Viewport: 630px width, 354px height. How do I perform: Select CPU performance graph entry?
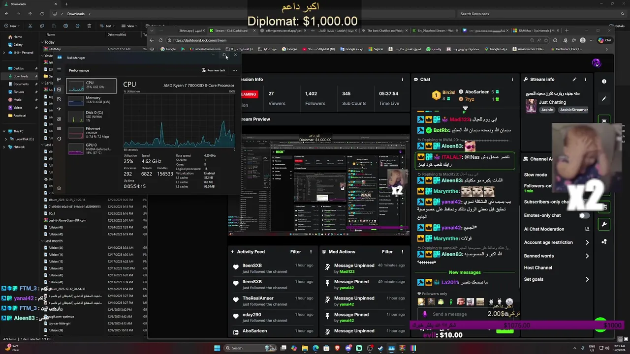click(x=92, y=86)
